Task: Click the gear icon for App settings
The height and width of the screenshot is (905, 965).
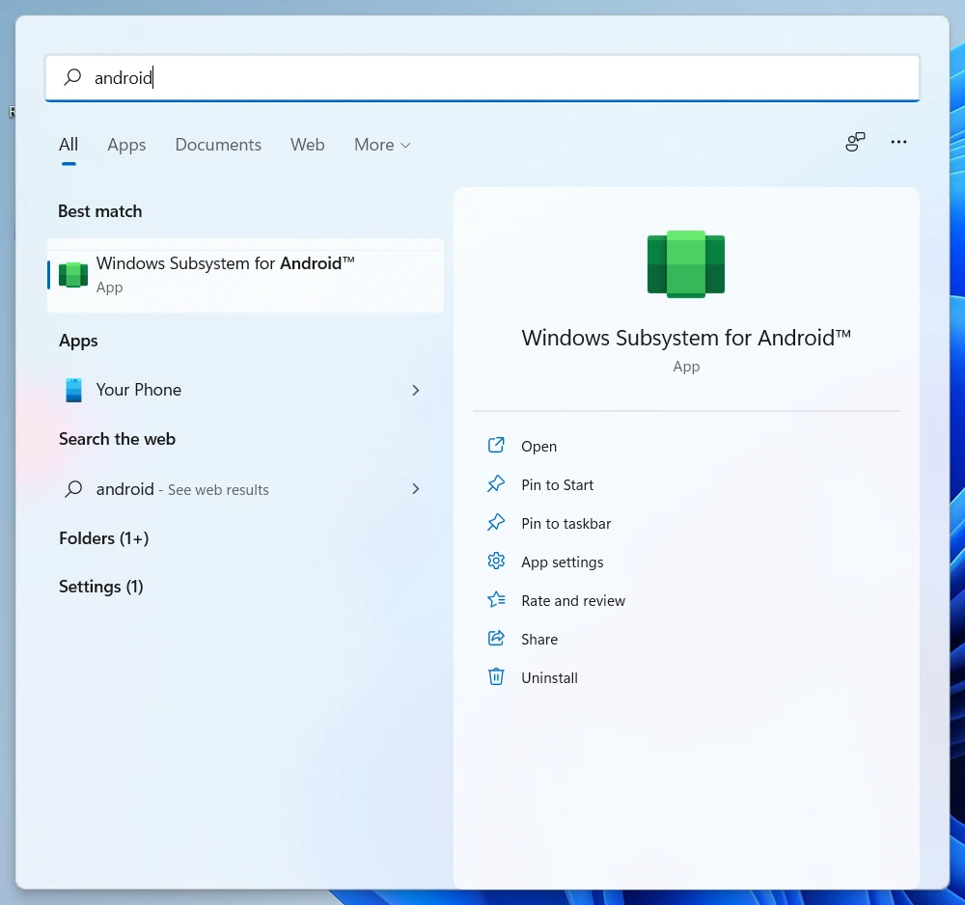Action: (x=496, y=562)
